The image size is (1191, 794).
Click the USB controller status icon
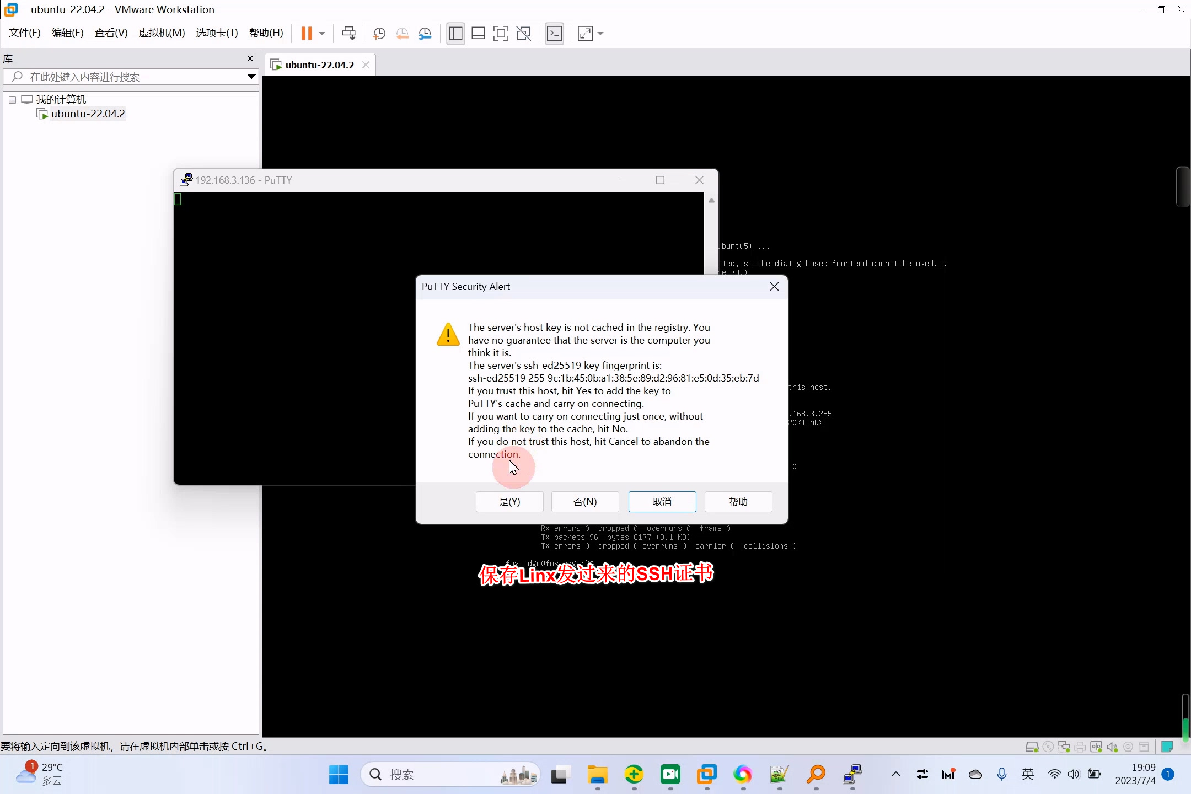1096,747
